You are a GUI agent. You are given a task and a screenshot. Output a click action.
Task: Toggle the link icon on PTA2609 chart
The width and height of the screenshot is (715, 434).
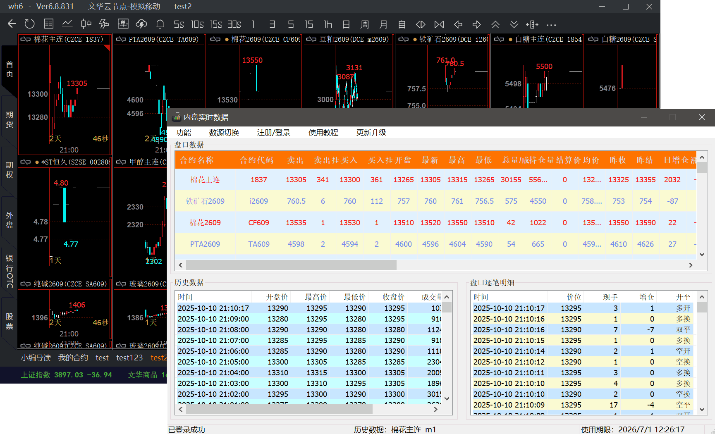[x=121, y=39]
